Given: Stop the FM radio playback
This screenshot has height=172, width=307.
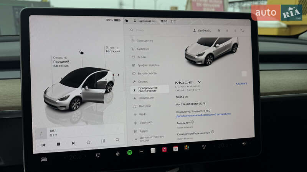Looking at the screenshot, I should tap(58, 144).
